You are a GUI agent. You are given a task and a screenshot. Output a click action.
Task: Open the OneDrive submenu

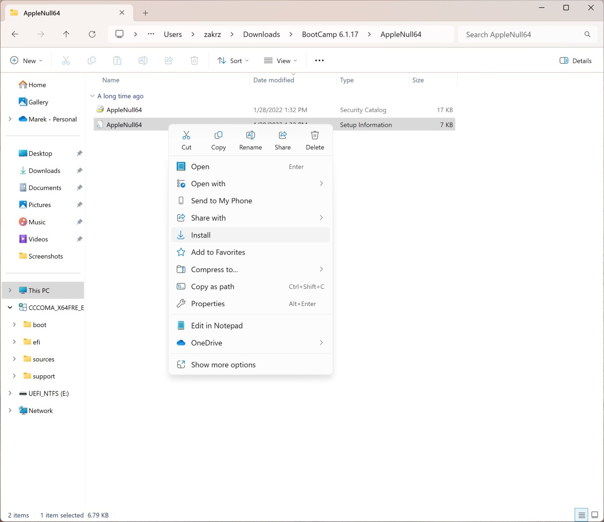coord(250,343)
